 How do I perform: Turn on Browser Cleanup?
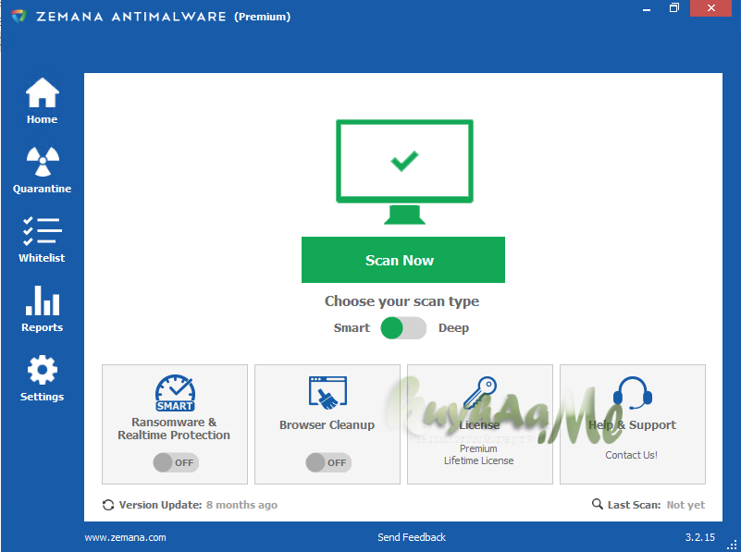(327, 462)
